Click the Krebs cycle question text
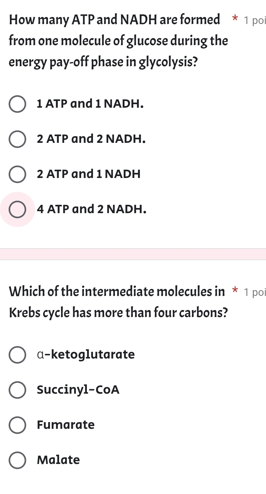Image resolution: width=266 pixels, height=494 pixels. tap(118, 302)
